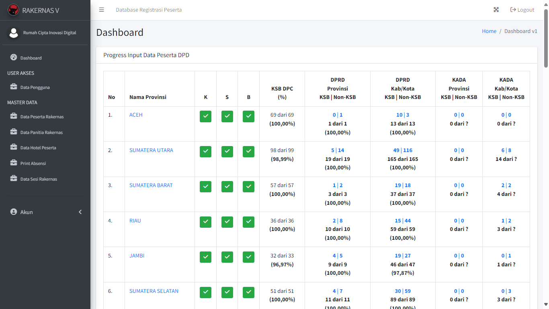This screenshot has width=549, height=309.
Task: Click briefcase icon beside Data Pengguna
Action: [x=14, y=87]
